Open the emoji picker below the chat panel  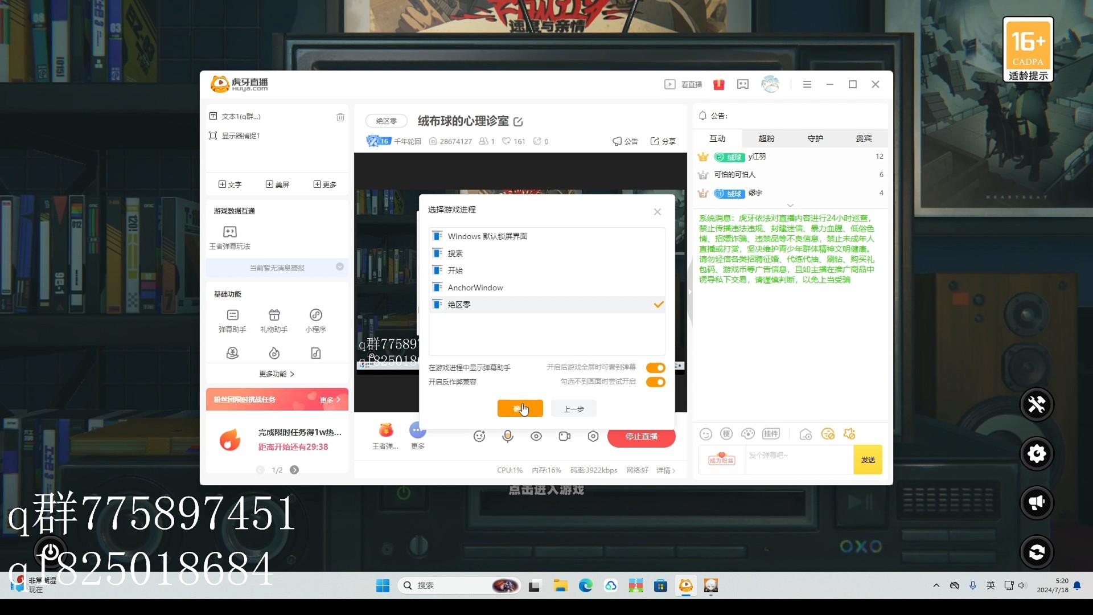point(706,433)
